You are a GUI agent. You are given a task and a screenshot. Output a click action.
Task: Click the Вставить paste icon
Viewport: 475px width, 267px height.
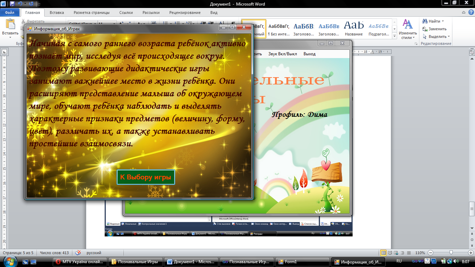(x=10, y=24)
